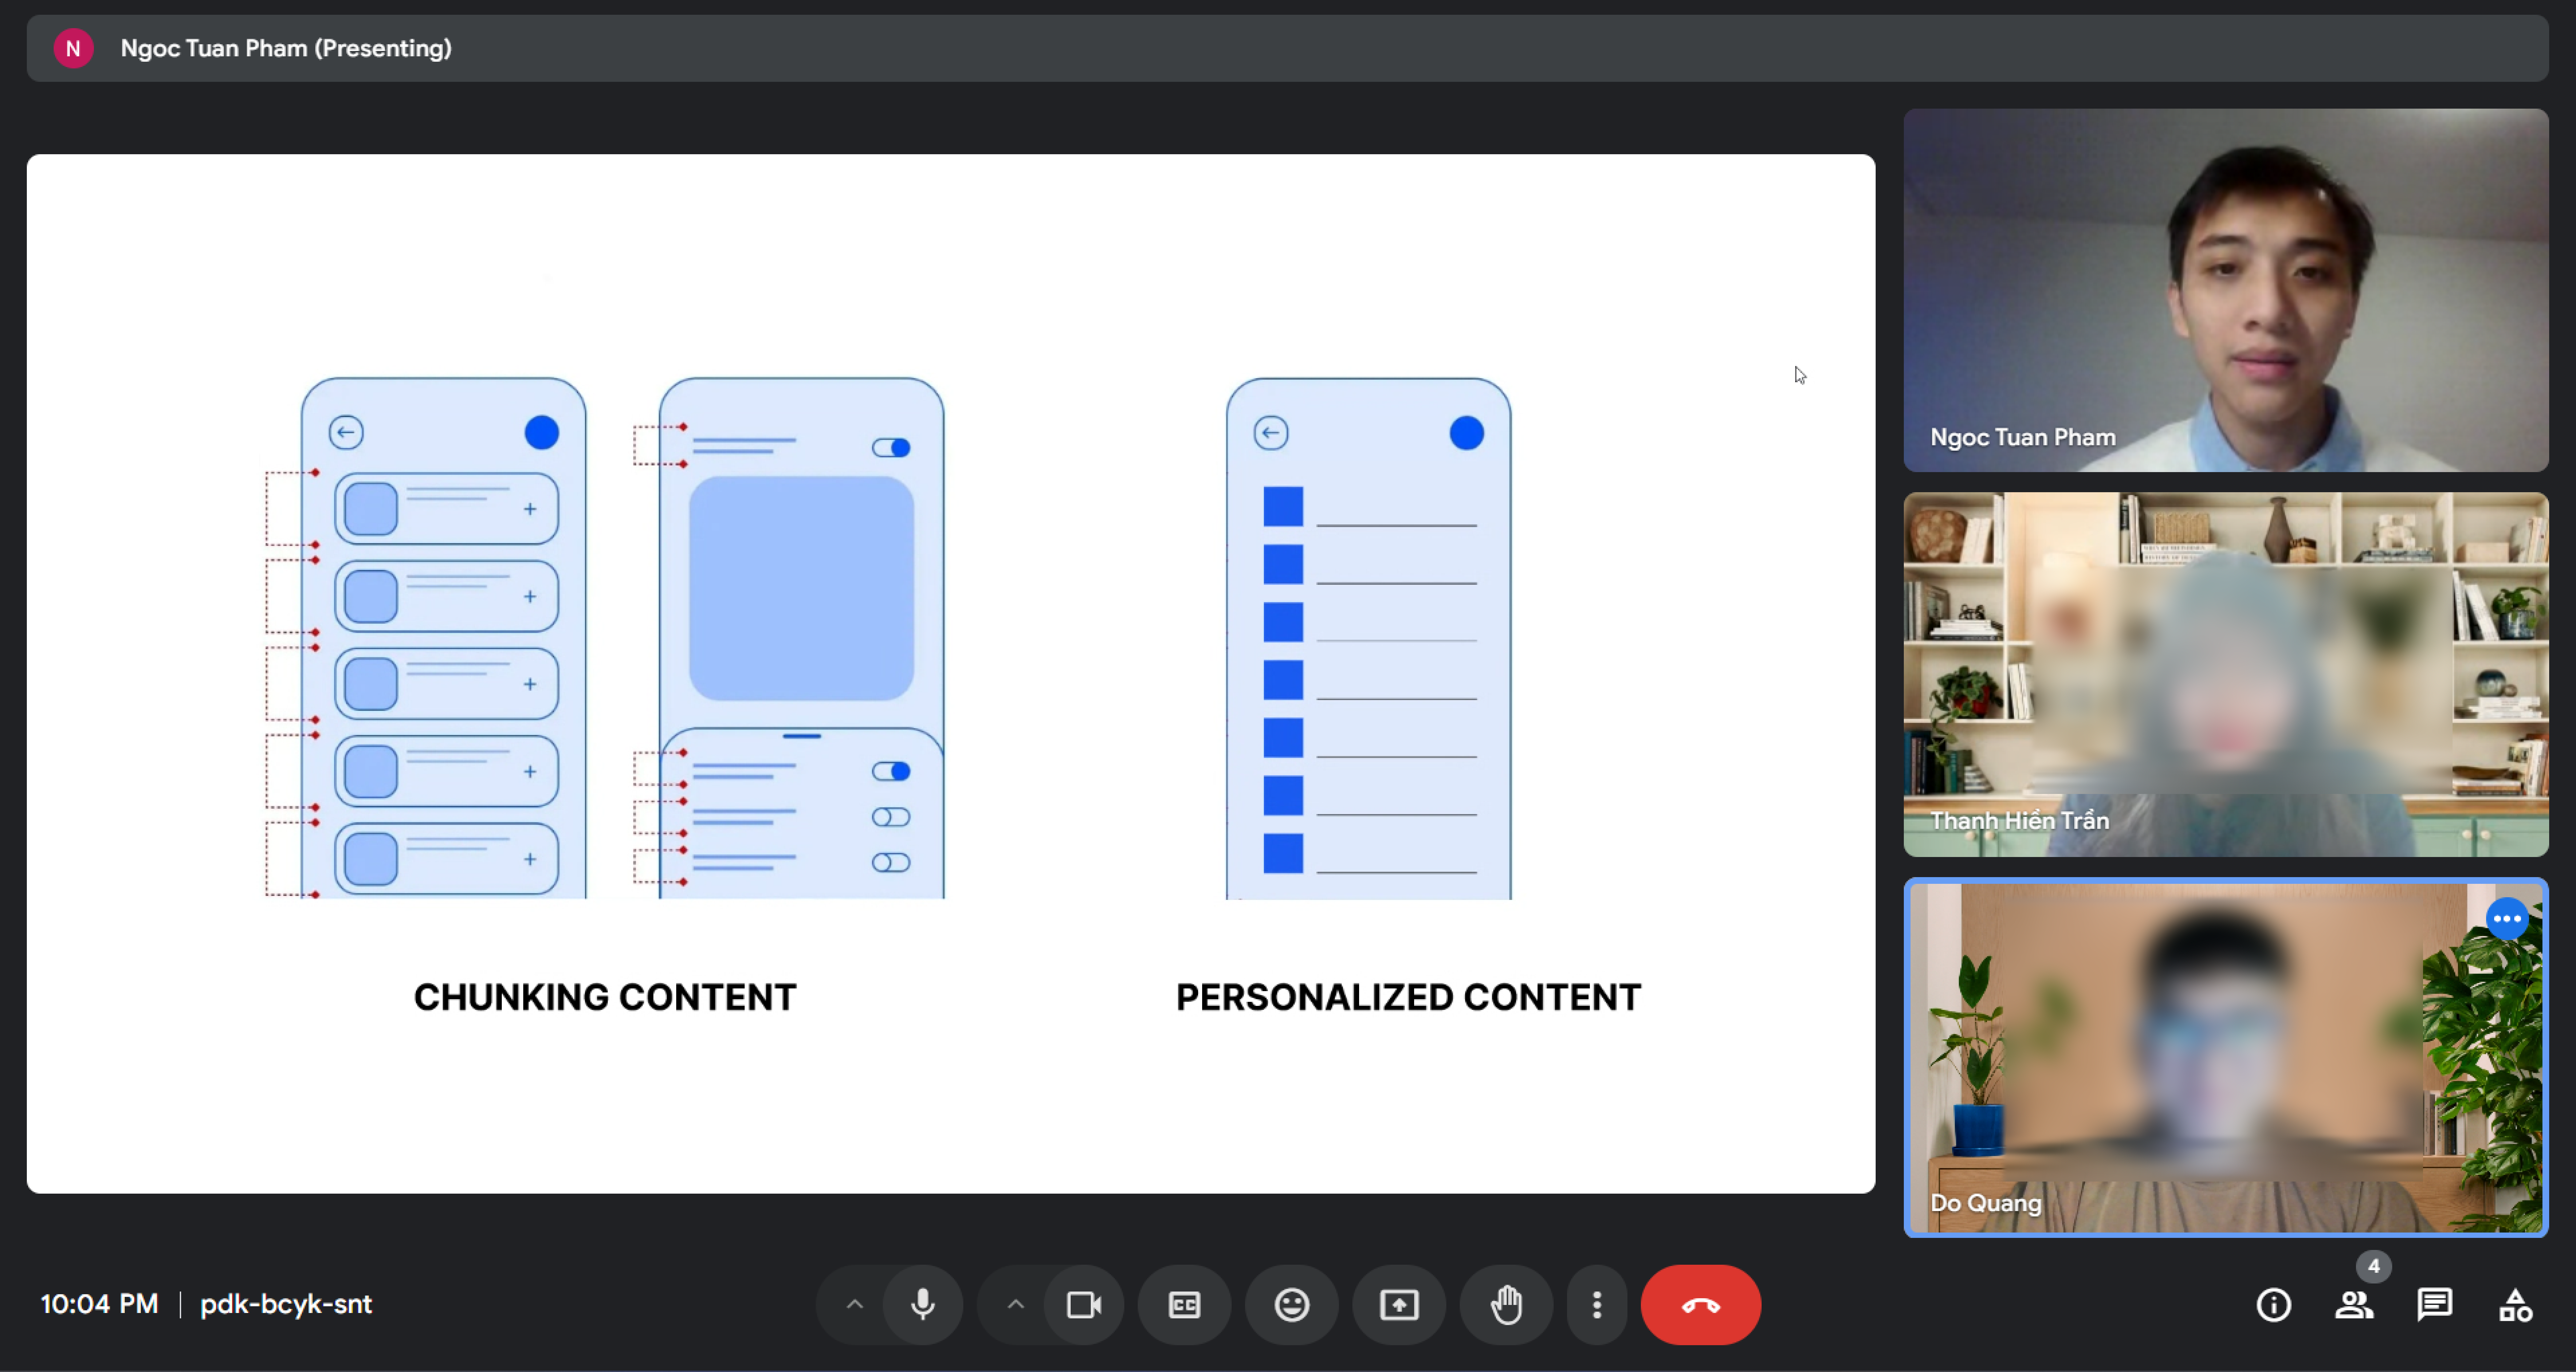Screen dimensions: 2576x1372
Task: Click the presenter avatar N in top bar
Action: coord(73,48)
